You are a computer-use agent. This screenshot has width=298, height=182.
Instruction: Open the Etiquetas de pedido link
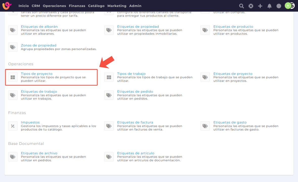coord(135,92)
